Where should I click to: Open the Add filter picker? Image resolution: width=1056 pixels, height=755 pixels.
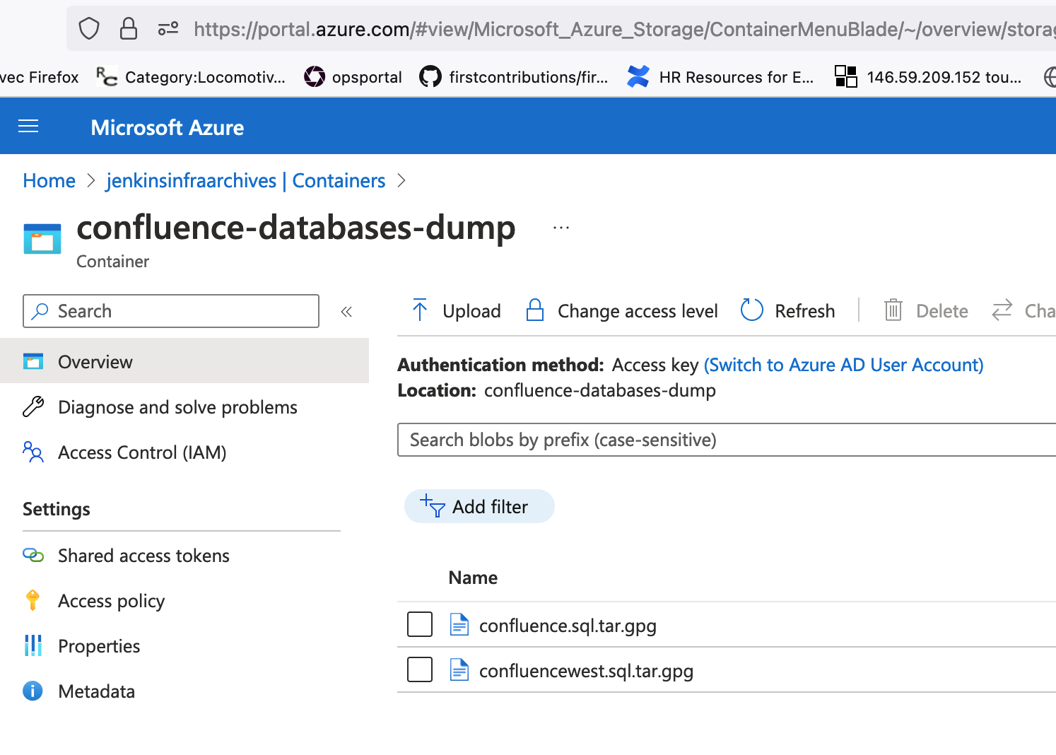point(479,506)
